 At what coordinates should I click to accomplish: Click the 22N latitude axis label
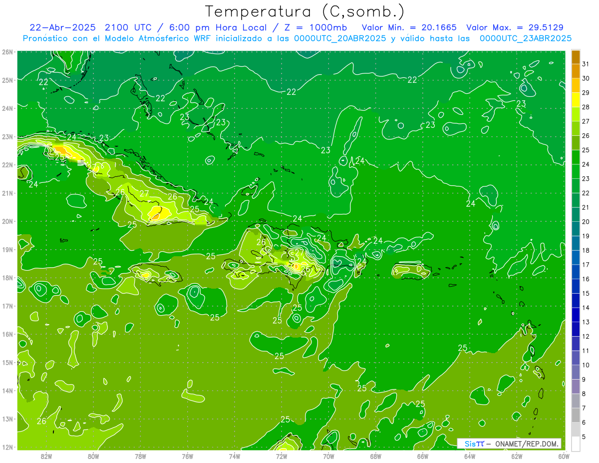(7, 165)
